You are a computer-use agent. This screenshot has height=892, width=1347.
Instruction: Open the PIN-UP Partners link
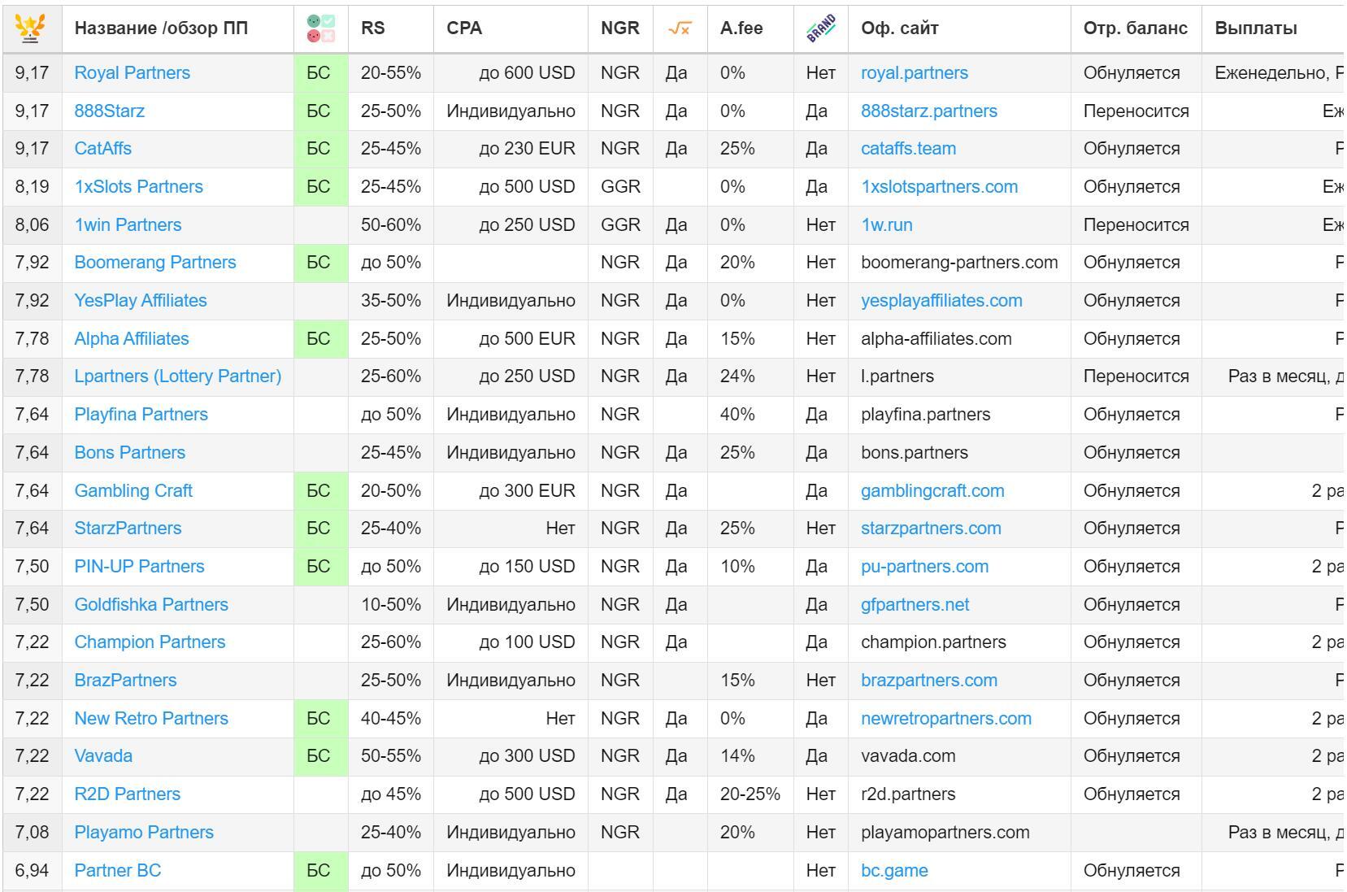coord(139,566)
